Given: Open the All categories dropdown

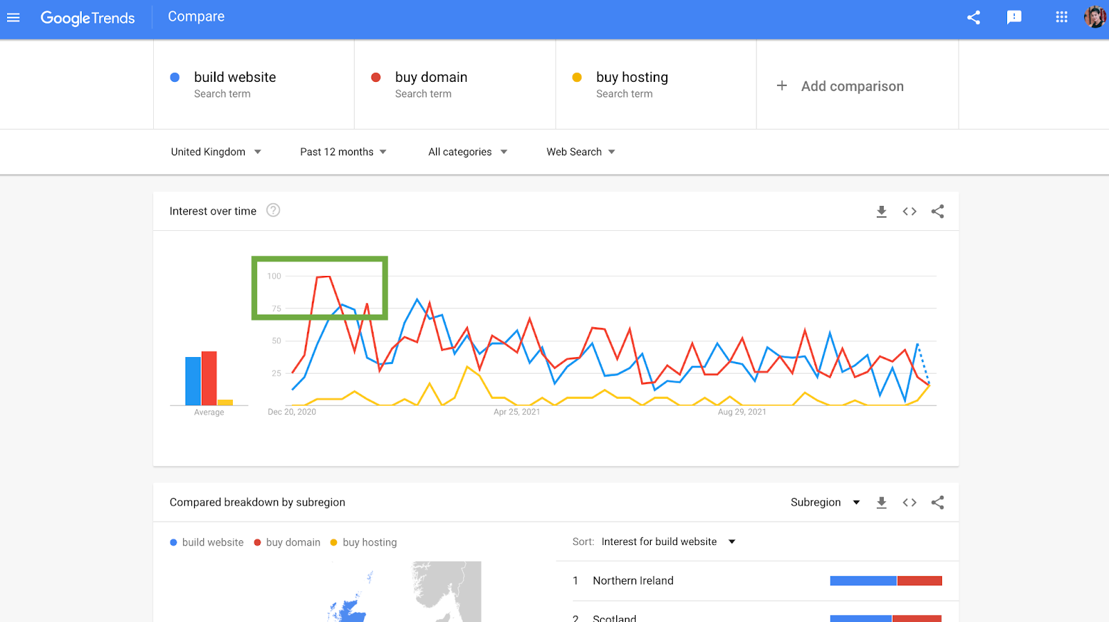Looking at the screenshot, I should click(467, 152).
